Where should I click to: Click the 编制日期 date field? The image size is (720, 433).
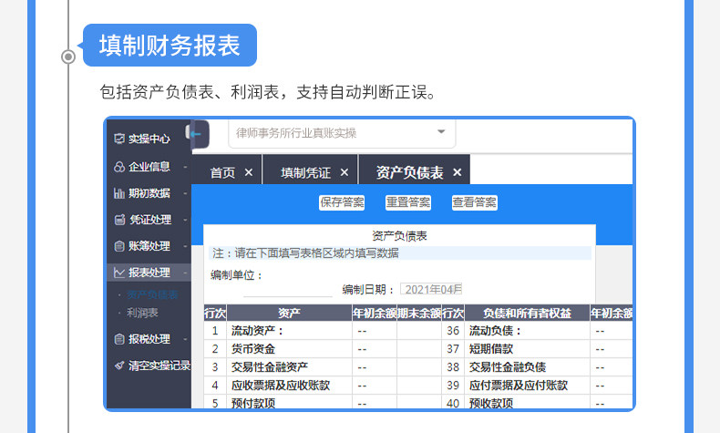pyautogui.click(x=431, y=289)
